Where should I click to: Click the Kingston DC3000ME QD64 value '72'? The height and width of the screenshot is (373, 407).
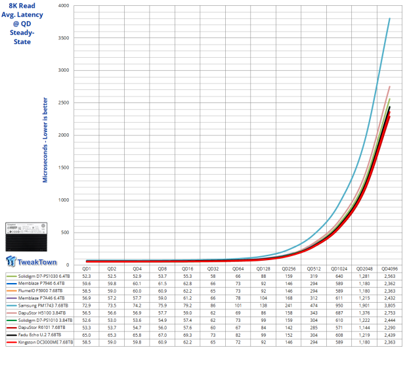pos(238,342)
